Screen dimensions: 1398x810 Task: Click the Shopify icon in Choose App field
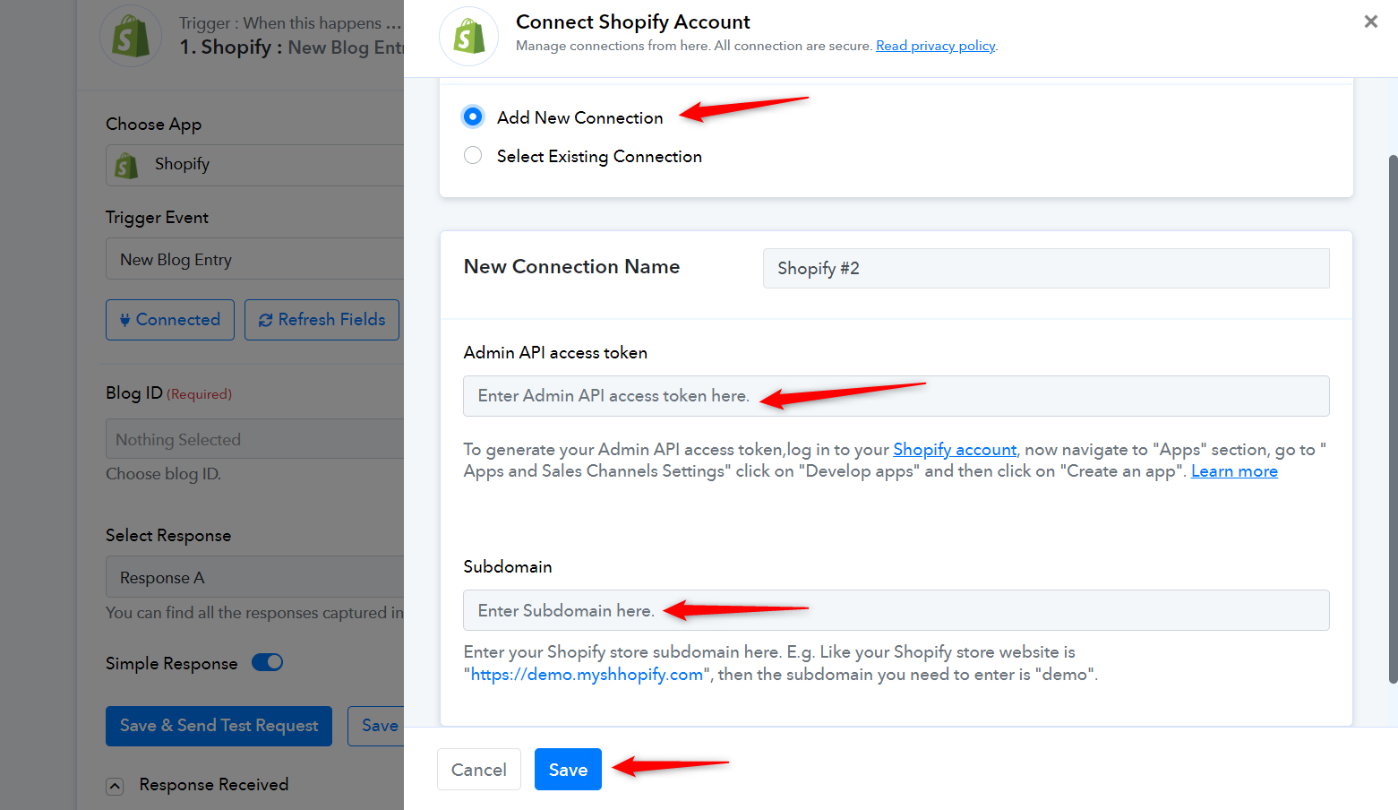(126, 165)
